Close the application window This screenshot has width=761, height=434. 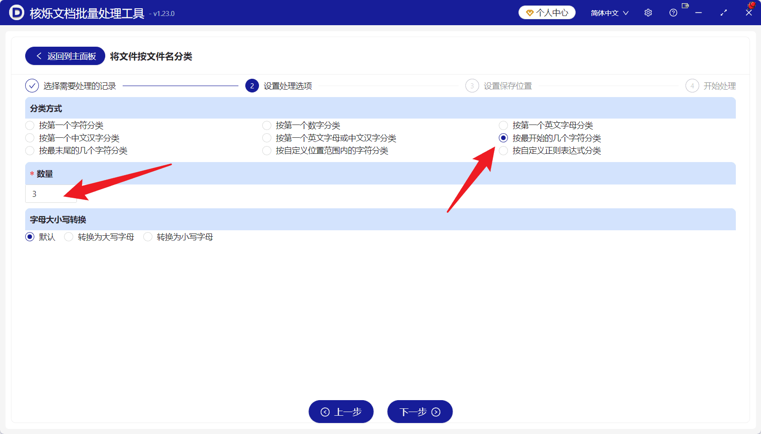(x=749, y=13)
